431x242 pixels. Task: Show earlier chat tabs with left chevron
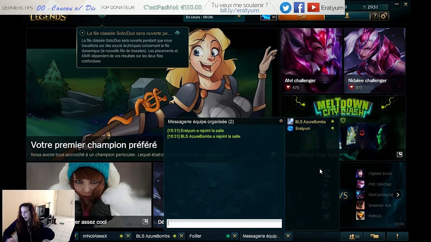76,236
